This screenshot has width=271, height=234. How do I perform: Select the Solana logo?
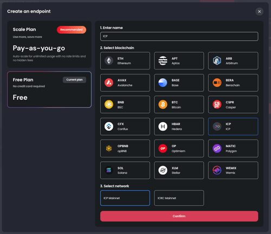[109, 170]
